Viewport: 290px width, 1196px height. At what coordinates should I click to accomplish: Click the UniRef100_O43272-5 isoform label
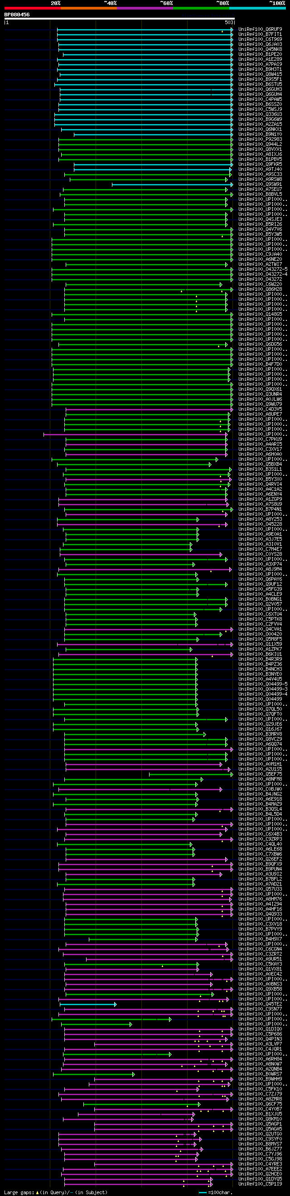[263, 269]
